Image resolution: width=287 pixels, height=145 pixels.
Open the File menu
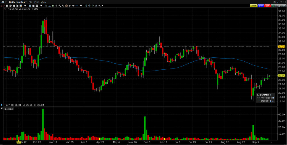[x=30, y=2]
